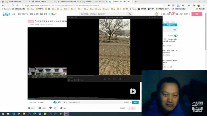Click the pink 投稿 upload button
This screenshot has height=116, width=207.
click(197, 14)
